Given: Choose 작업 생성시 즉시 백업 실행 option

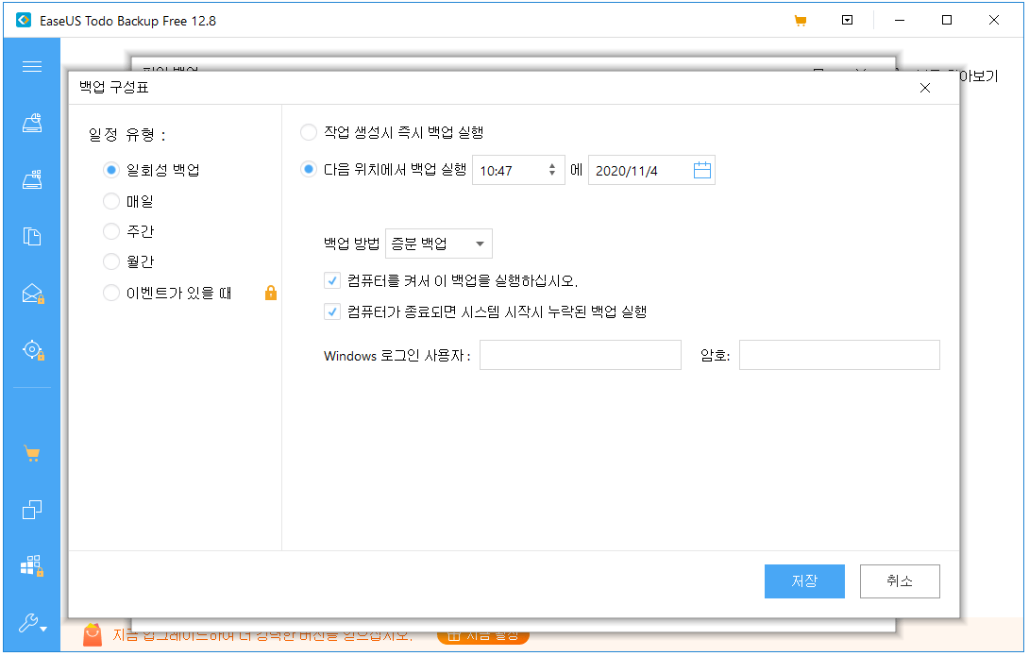Looking at the screenshot, I should 308,132.
